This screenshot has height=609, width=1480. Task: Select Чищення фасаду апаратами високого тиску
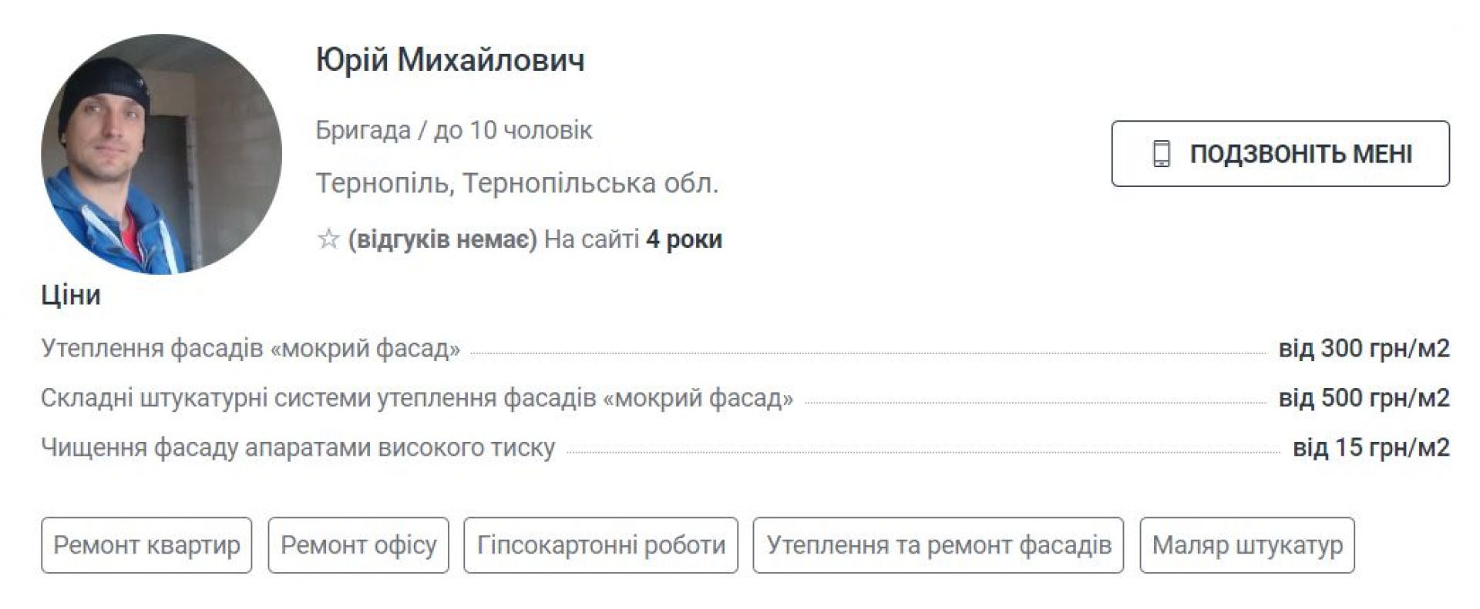point(298,447)
